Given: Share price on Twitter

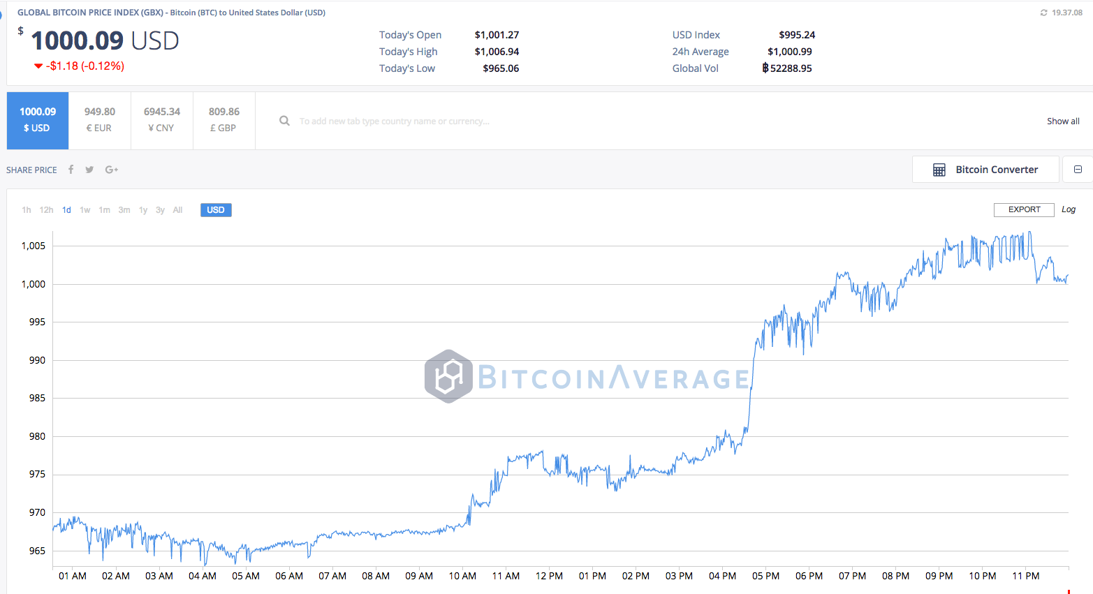Looking at the screenshot, I should [89, 170].
